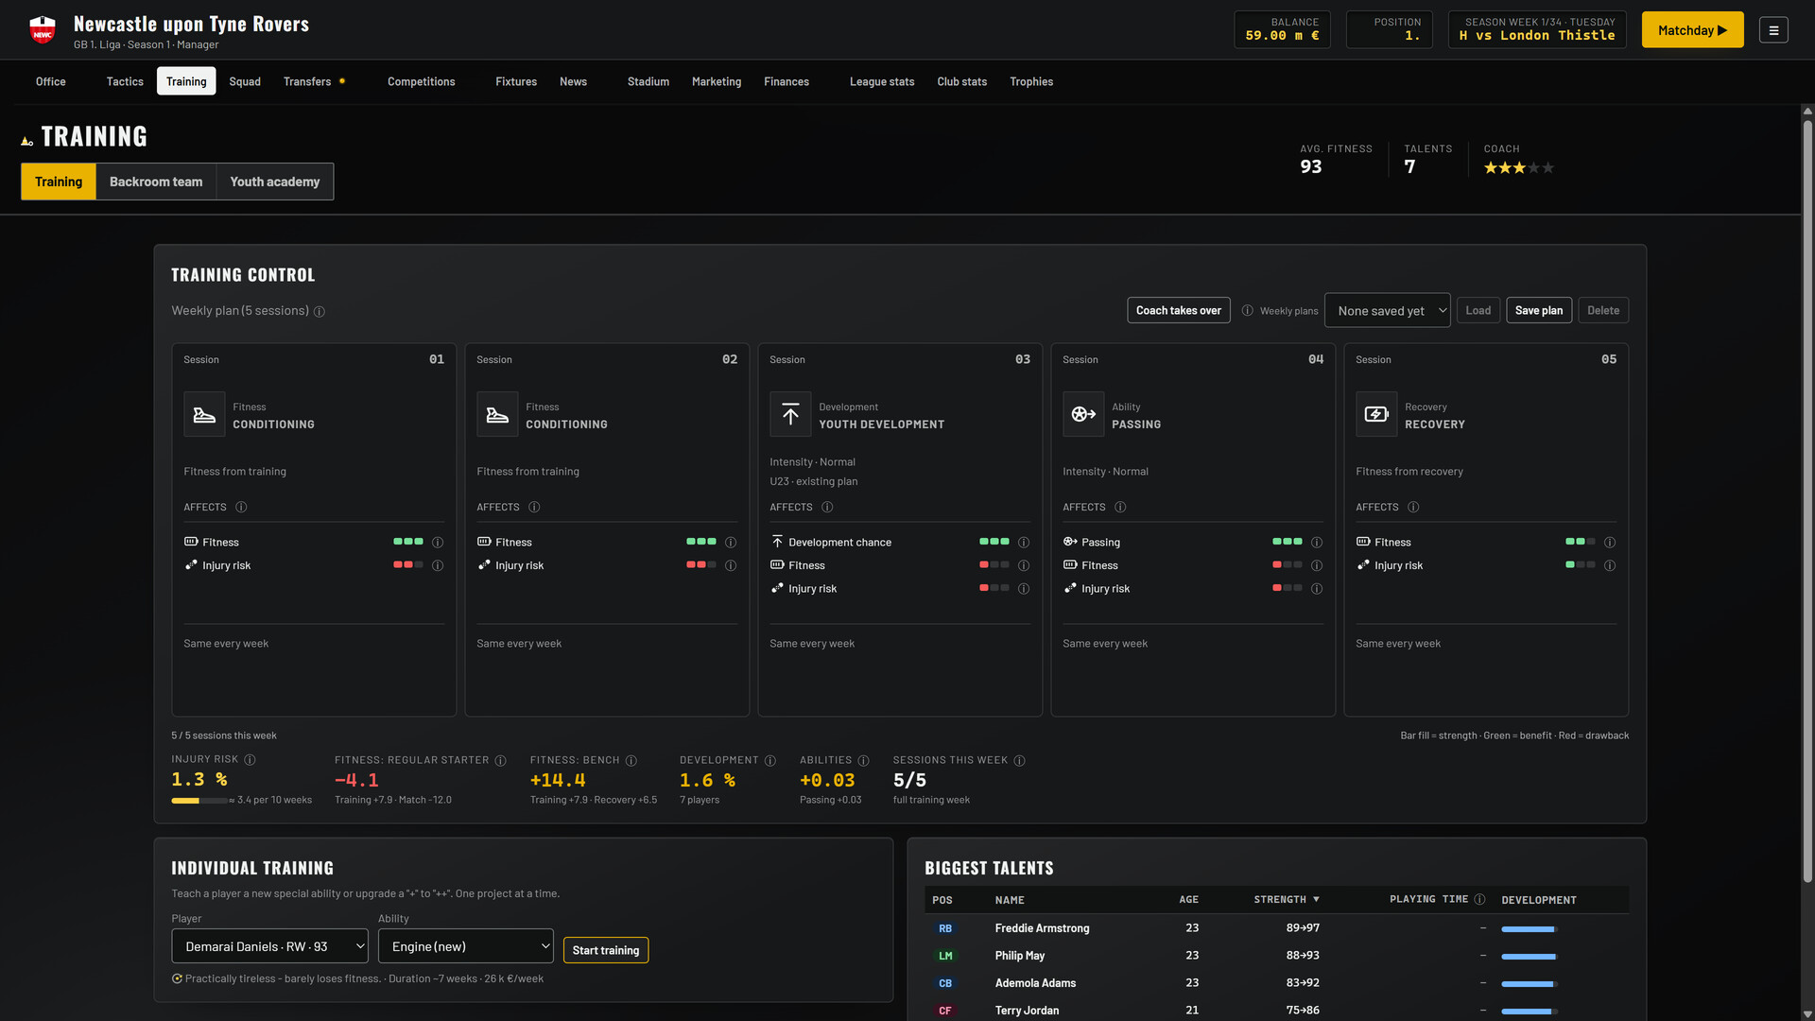Switch to the Youth academy tab
This screenshot has height=1021, width=1815.
coord(275,182)
